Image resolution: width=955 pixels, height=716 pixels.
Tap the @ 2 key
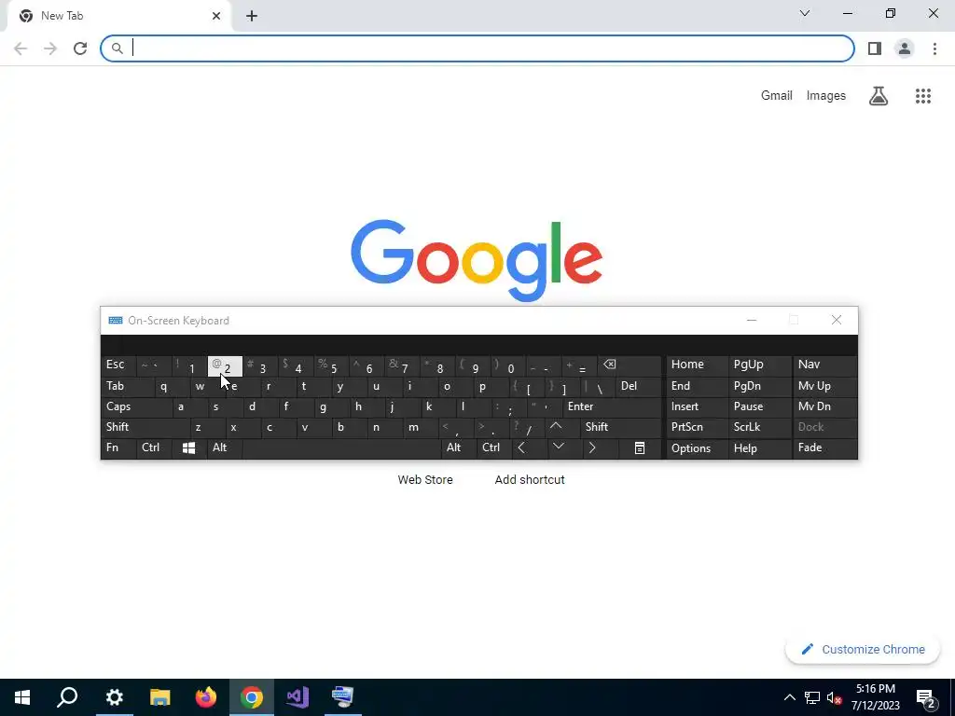[x=225, y=365]
